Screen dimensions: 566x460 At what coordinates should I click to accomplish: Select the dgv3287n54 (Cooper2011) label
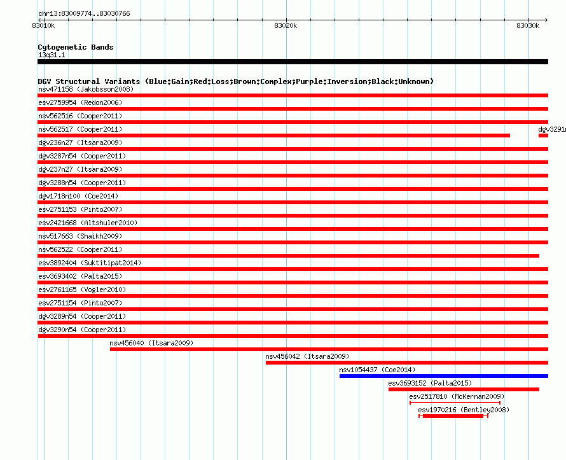82,156
